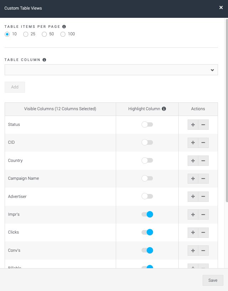Click the move icon for Advertiser row
The image size is (228, 291).
[x=193, y=196]
